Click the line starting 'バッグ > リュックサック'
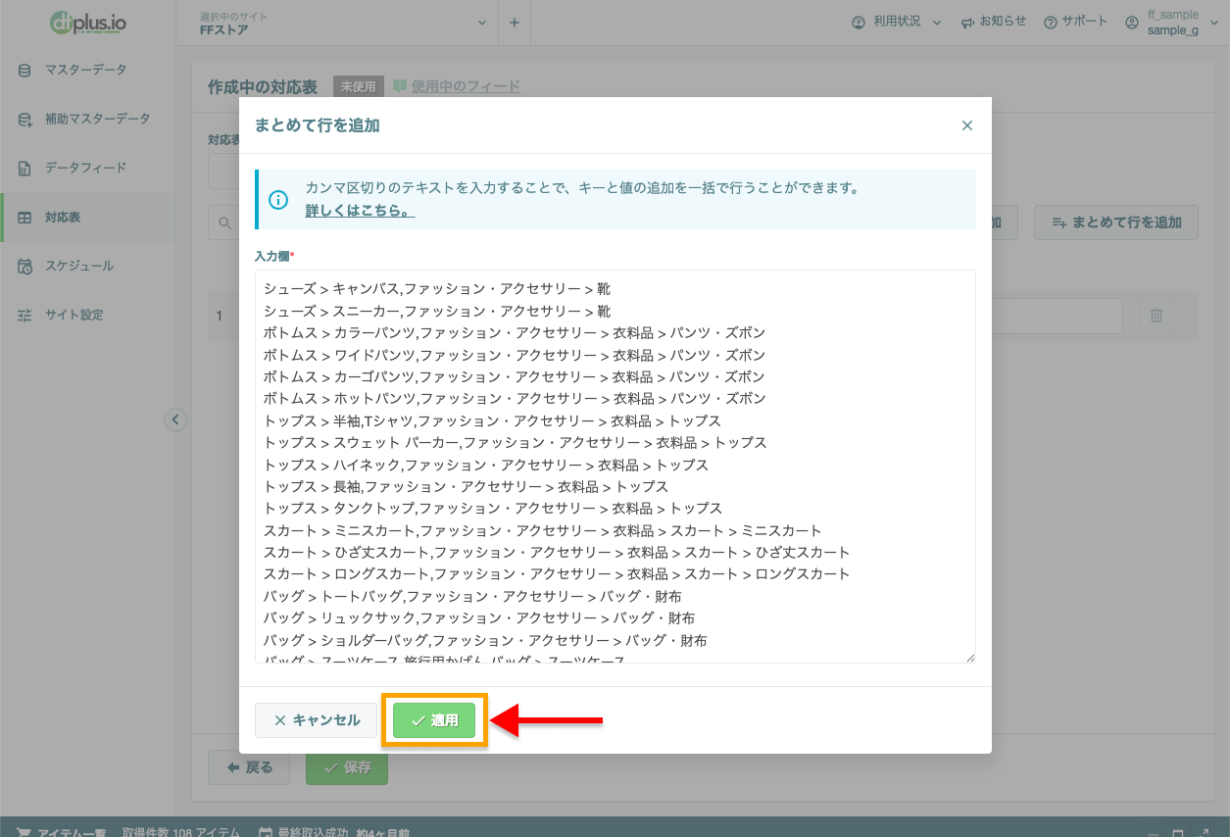Image resolution: width=1230 pixels, height=837 pixels. tap(479, 617)
